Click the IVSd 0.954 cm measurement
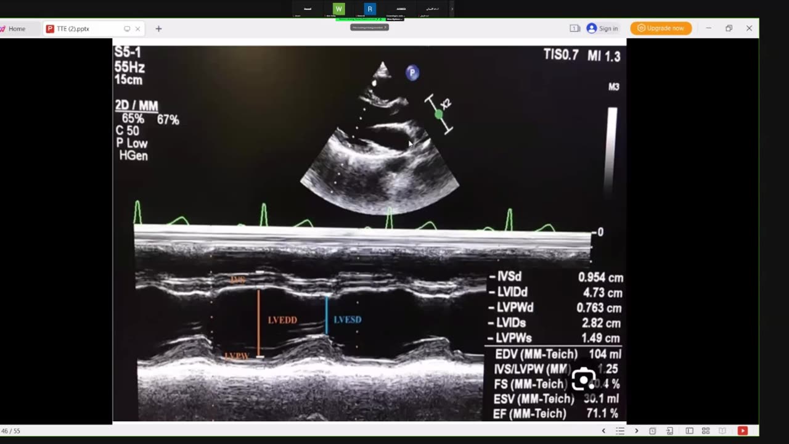The width and height of the screenshot is (789, 444). coord(555,277)
